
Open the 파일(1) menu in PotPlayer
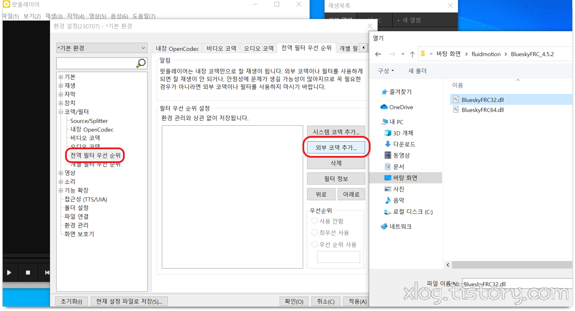click(11, 16)
